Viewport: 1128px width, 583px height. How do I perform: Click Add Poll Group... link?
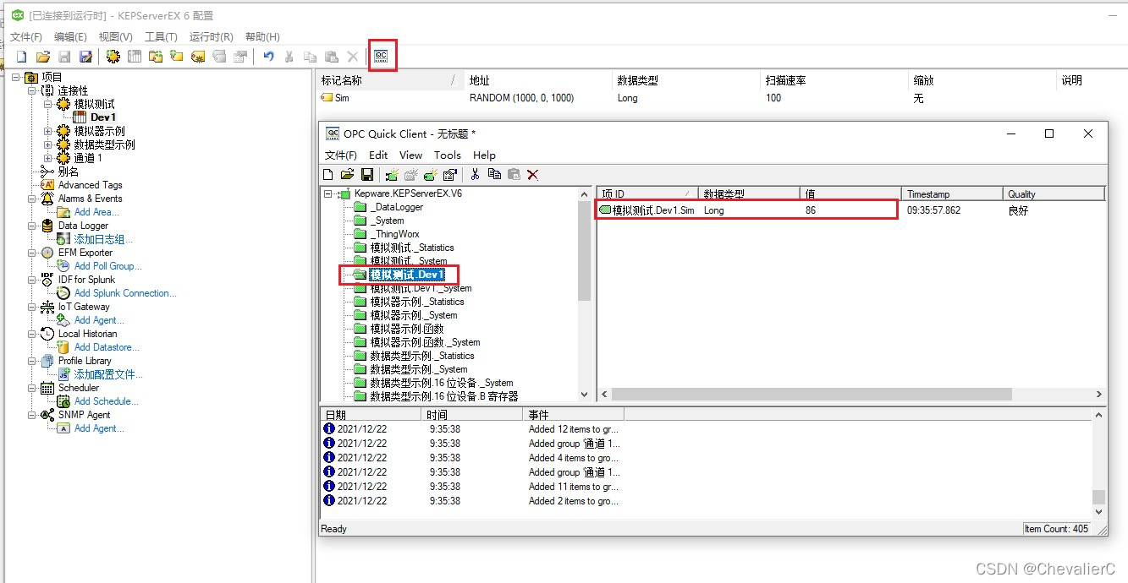tap(107, 266)
